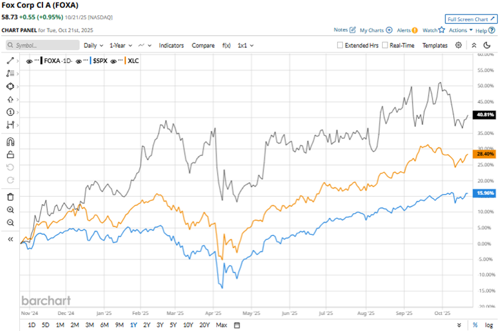499x331 pixels.
Task: Expand the measure tool options
Action: click(x=17, y=125)
